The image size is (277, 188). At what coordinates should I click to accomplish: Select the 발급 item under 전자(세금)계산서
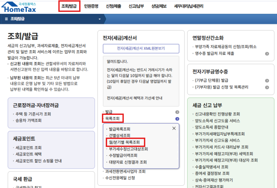tap(109, 112)
